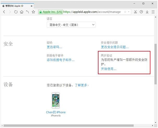This screenshot has height=128, width=158.
Task: Click the vertical scrollbar thumb
Action: coord(156,64)
